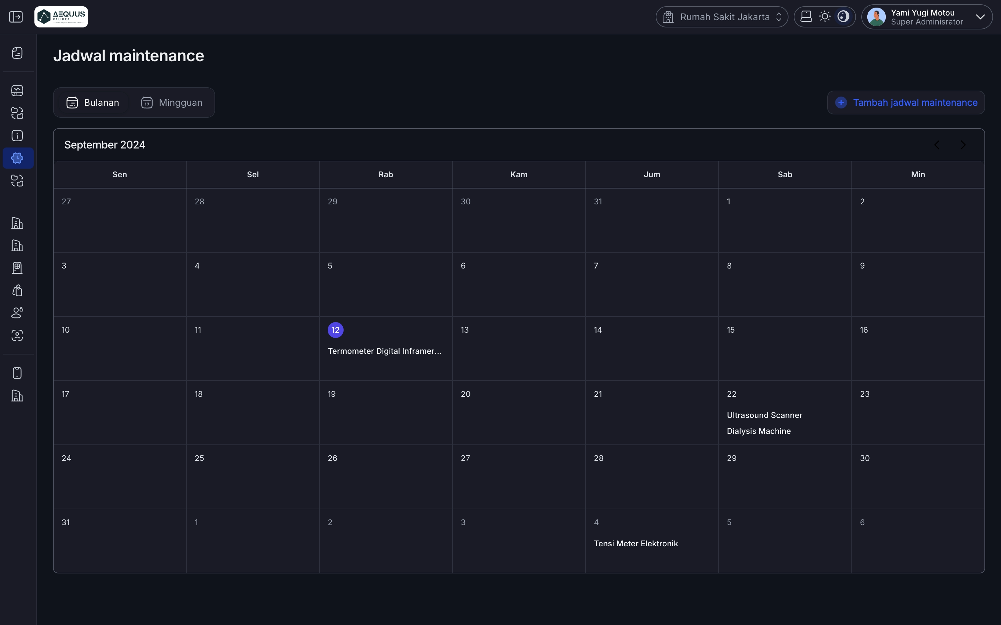1001x625 pixels.
Task: Switch to system theme laptop icon
Action: (806, 17)
